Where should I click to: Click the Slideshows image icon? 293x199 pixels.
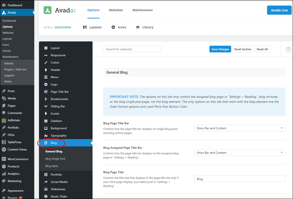coord(46,189)
